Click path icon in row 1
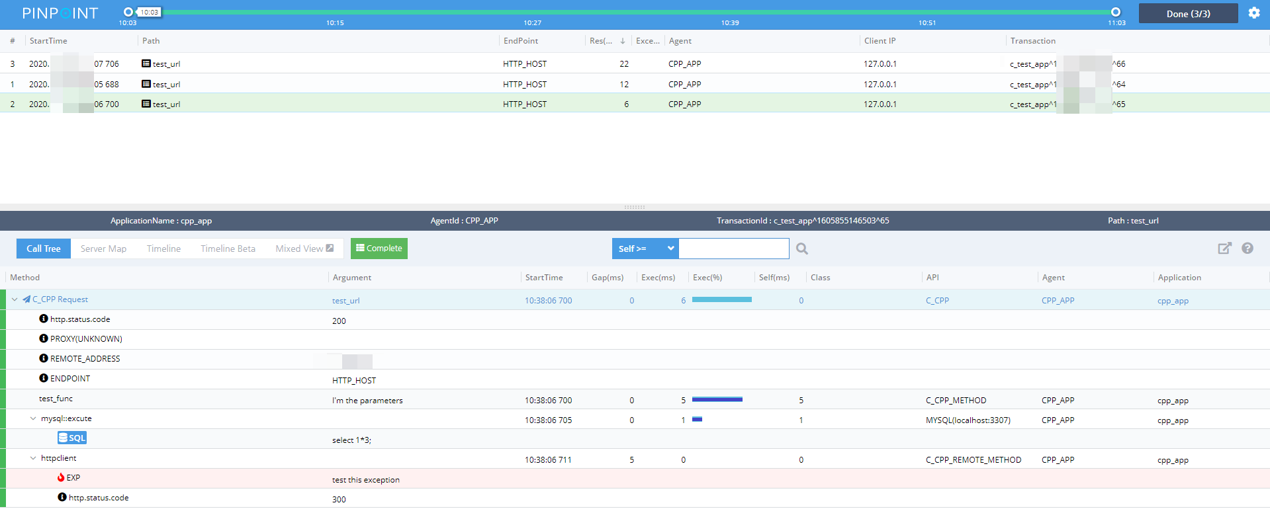Viewport: 1270px width, 509px height. click(x=146, y=84)
